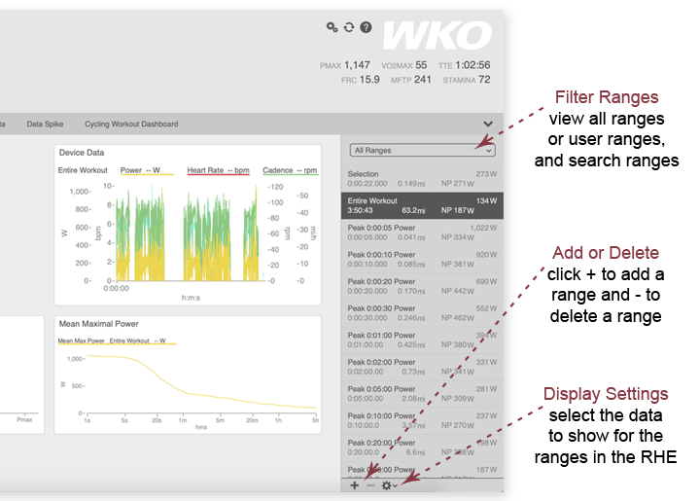Image resolution: width=700 pixels, height=501 pixels.
Task: Select Peak 0:00:10 Power range
Action: pos(422,260)
